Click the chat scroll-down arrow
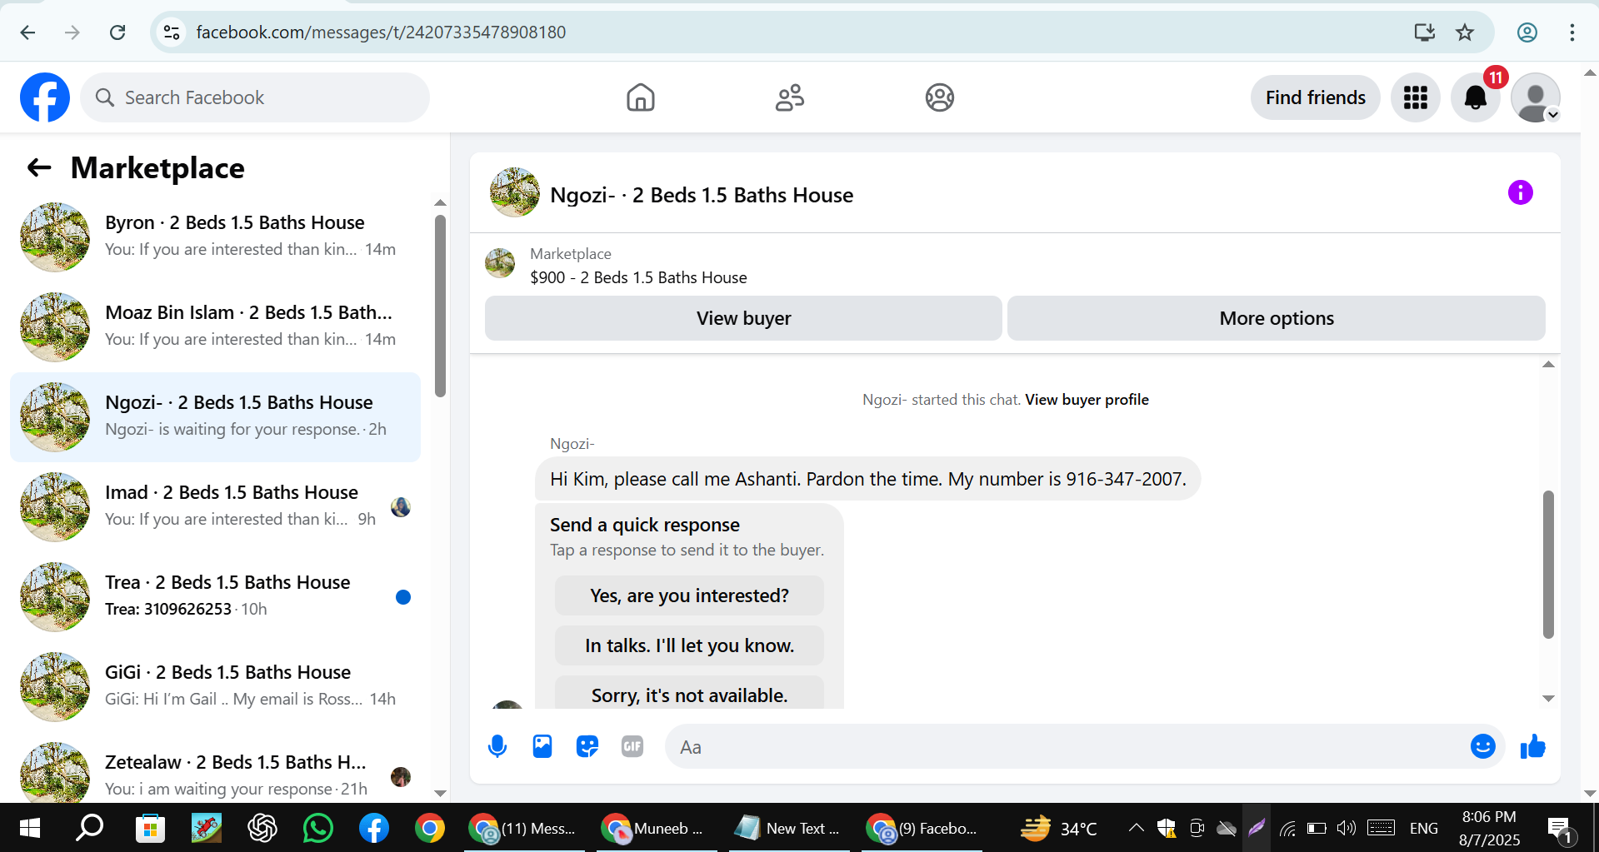1599x852 pixels. pyautogui.click(x=1548, y=699)
